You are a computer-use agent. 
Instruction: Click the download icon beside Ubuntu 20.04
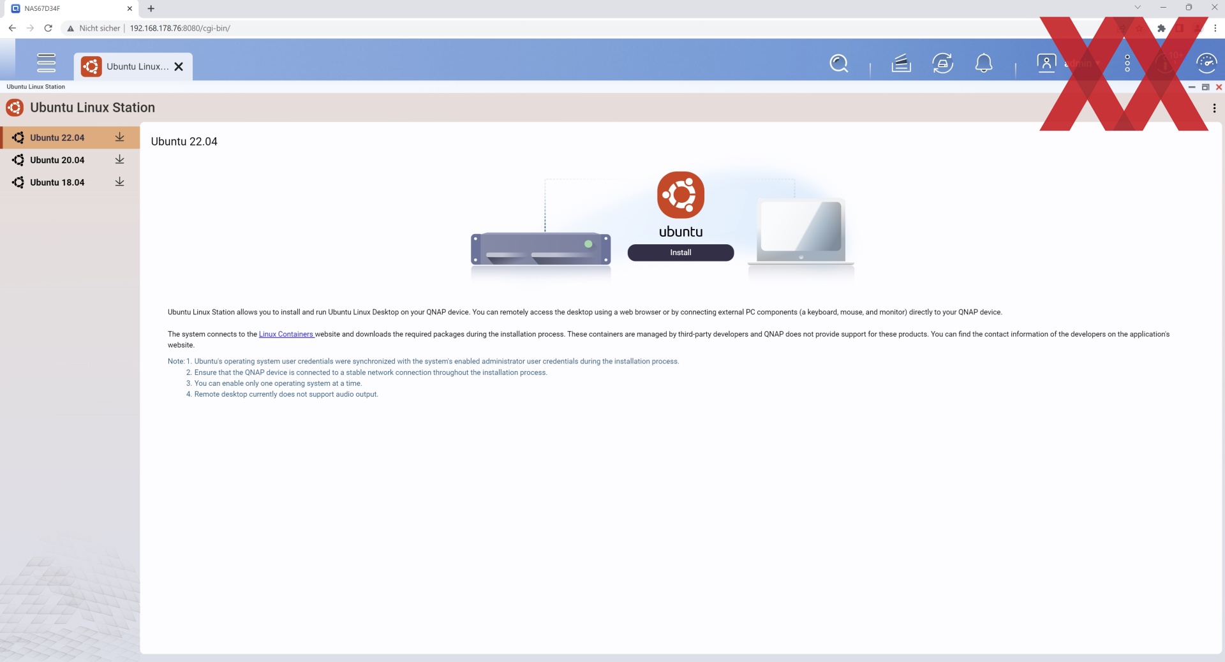click(x=119, y=159)
